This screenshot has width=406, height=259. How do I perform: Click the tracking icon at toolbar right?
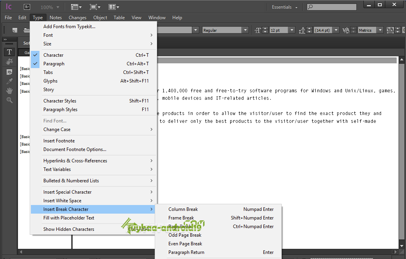390,31
